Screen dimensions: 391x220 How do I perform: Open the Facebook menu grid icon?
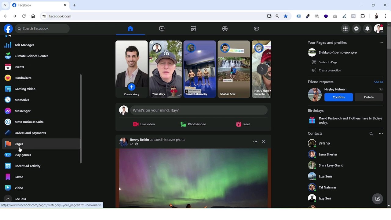pyautogui.click(x=345, y=29)
